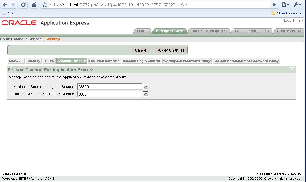This screenshot has height=182, width=306.
Task: Click the Apply Changes button
Action: click(171, 50)
